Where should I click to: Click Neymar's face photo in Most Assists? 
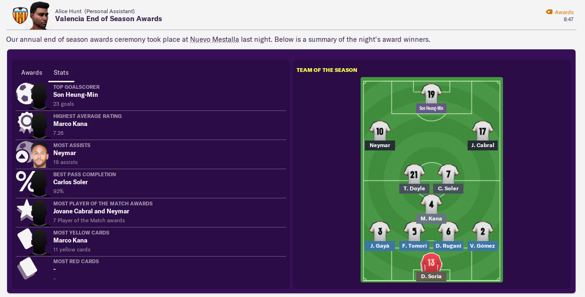40,154
